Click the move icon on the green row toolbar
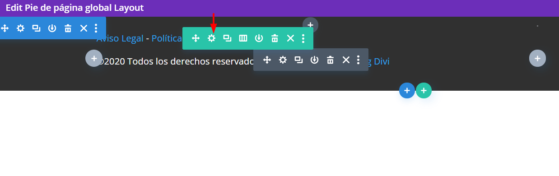Screen dimensions: 559x176 [196, 38]
